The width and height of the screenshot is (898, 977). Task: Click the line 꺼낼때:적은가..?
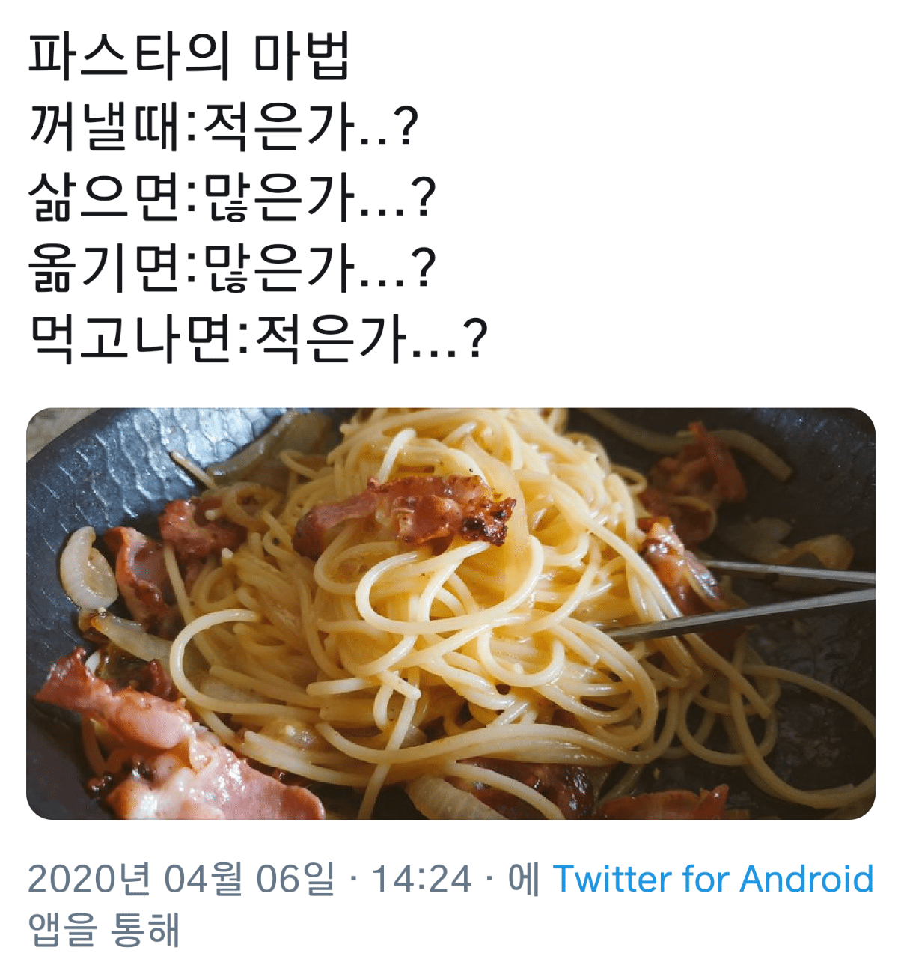(223, 127)
